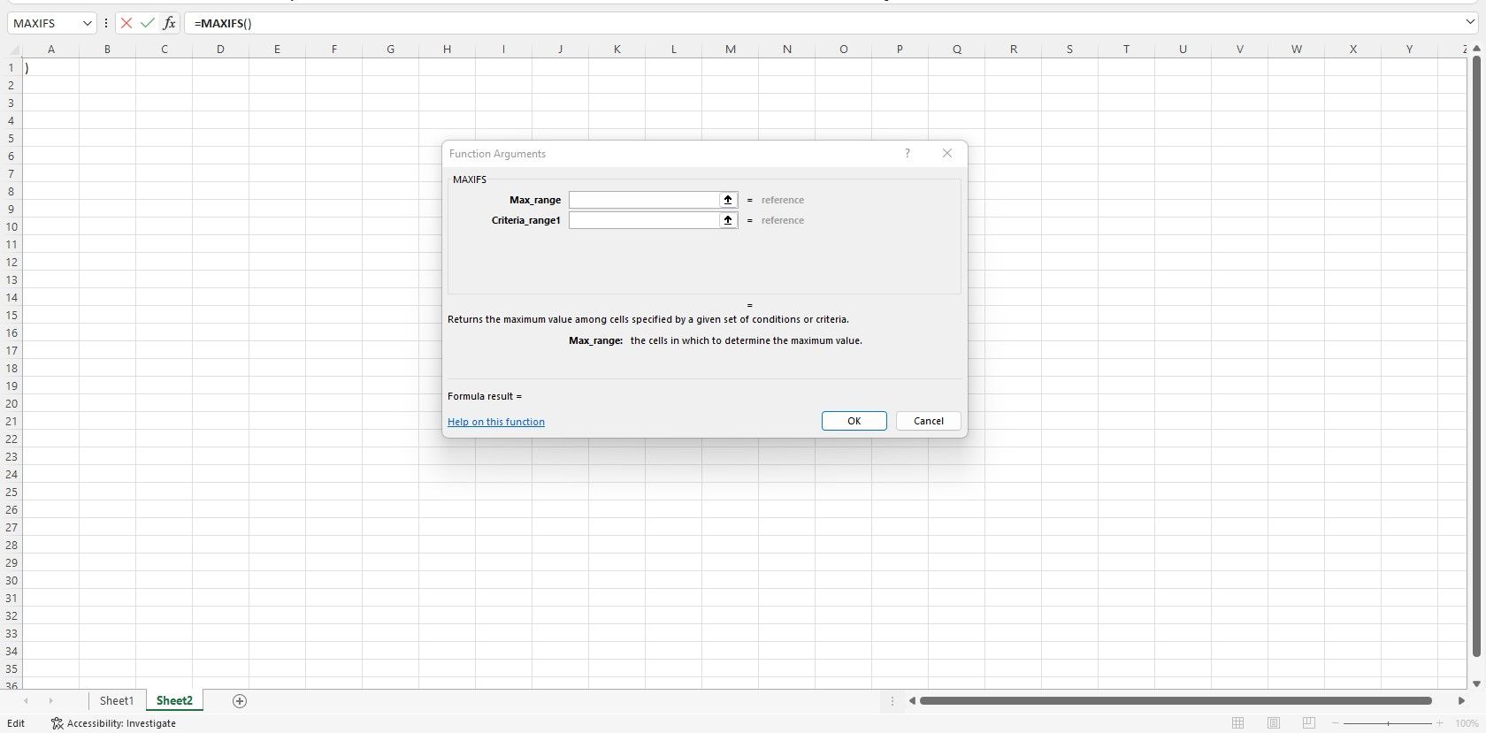The width and height of the screenshot is (1486, 733).
Task: Click the 100% zoom level
Action: click(1467, 723)
